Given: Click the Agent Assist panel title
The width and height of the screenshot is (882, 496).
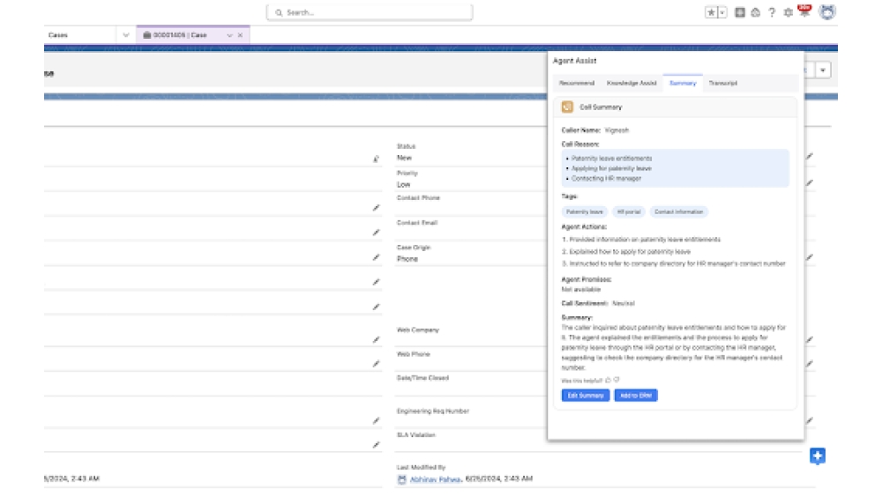Looking at the screenshot, I should pyautogui.click(x=574, y=61).
